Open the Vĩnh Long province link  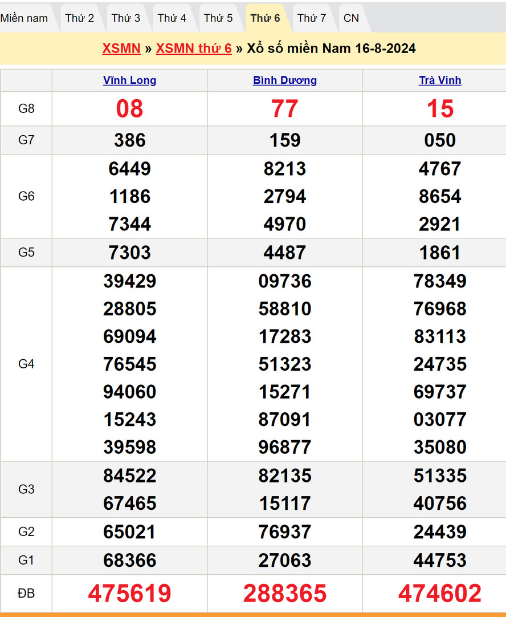[129, 80]
